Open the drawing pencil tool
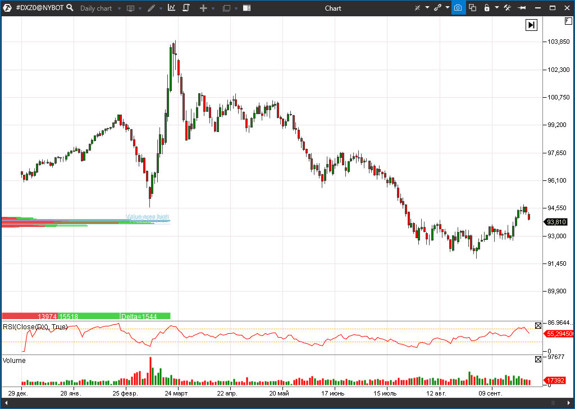Image resolution: width=575 pixels, height=409 pixels. [150, 8]
